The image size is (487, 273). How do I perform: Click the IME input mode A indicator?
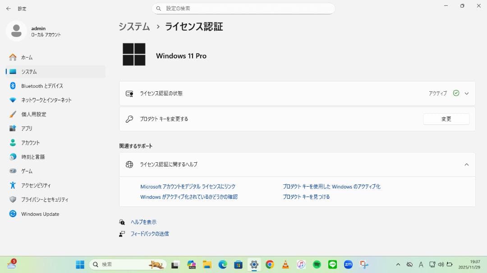[421, 264]
